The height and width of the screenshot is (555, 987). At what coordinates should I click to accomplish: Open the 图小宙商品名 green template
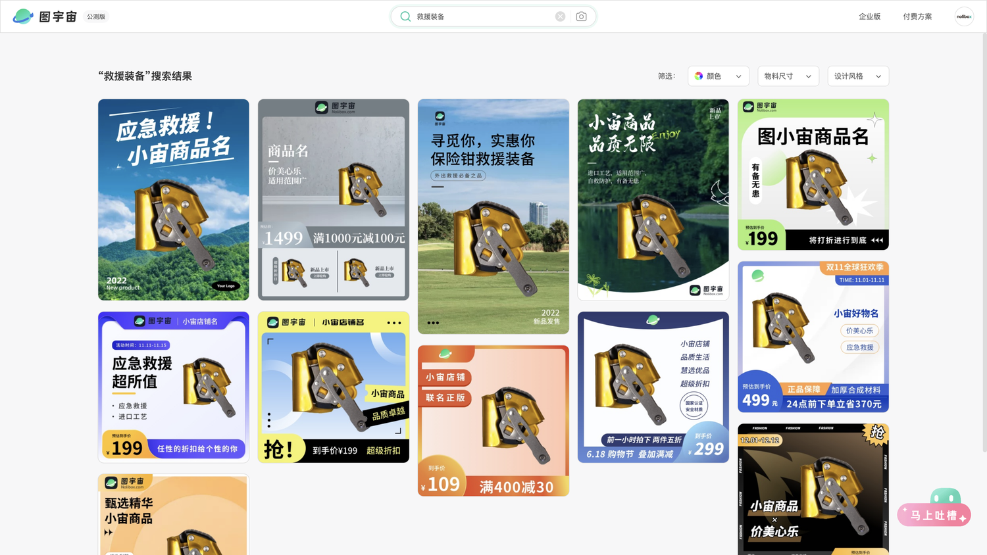(x=813, y=174)
